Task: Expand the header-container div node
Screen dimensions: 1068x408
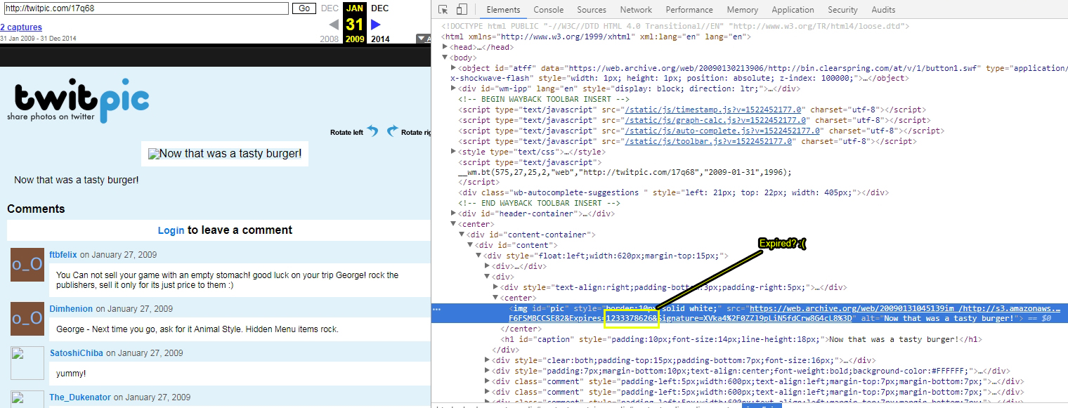Action: (x=454, y=213)
